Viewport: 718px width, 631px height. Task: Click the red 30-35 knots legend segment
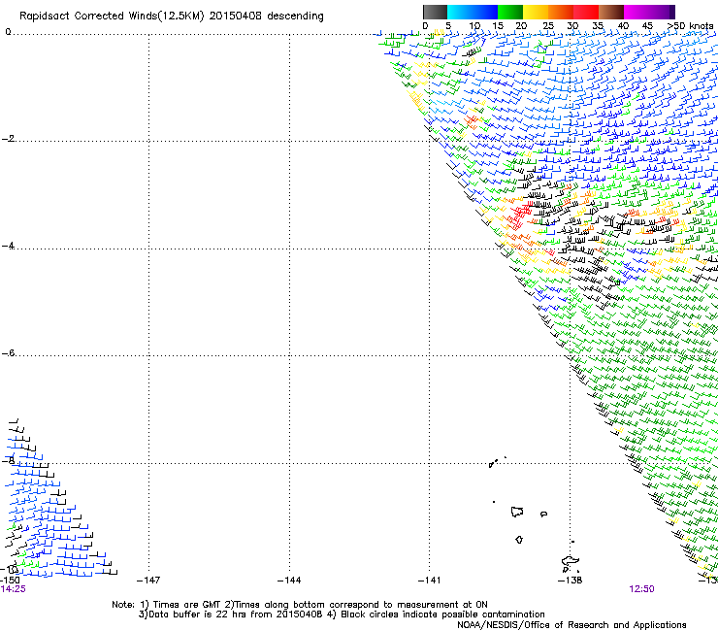click(x=586, y=12)
